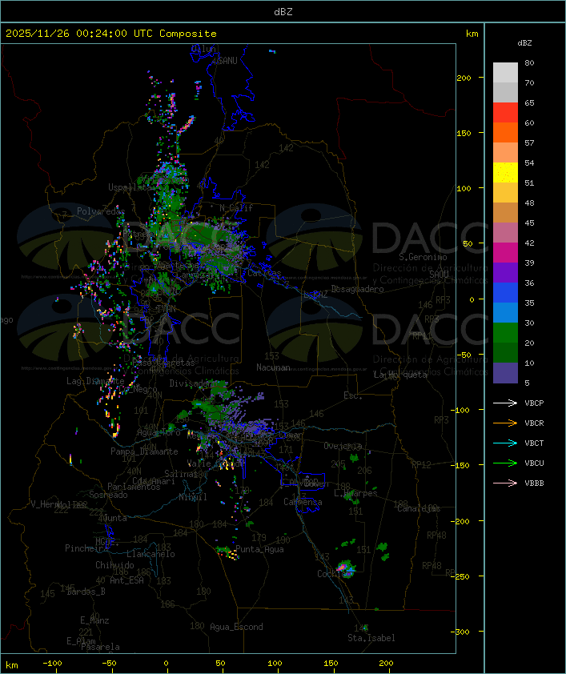Click the Llancanelo place label

point(151,554)
